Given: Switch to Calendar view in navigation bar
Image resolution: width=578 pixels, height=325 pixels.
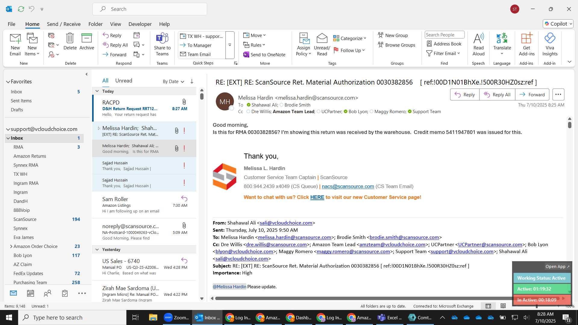Looking at the screenshot, I should click(x=30, y=293).
